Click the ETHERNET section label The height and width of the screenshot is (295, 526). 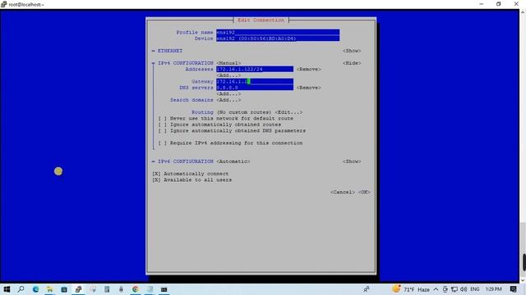pyautogui.click(x=170, y=51)
